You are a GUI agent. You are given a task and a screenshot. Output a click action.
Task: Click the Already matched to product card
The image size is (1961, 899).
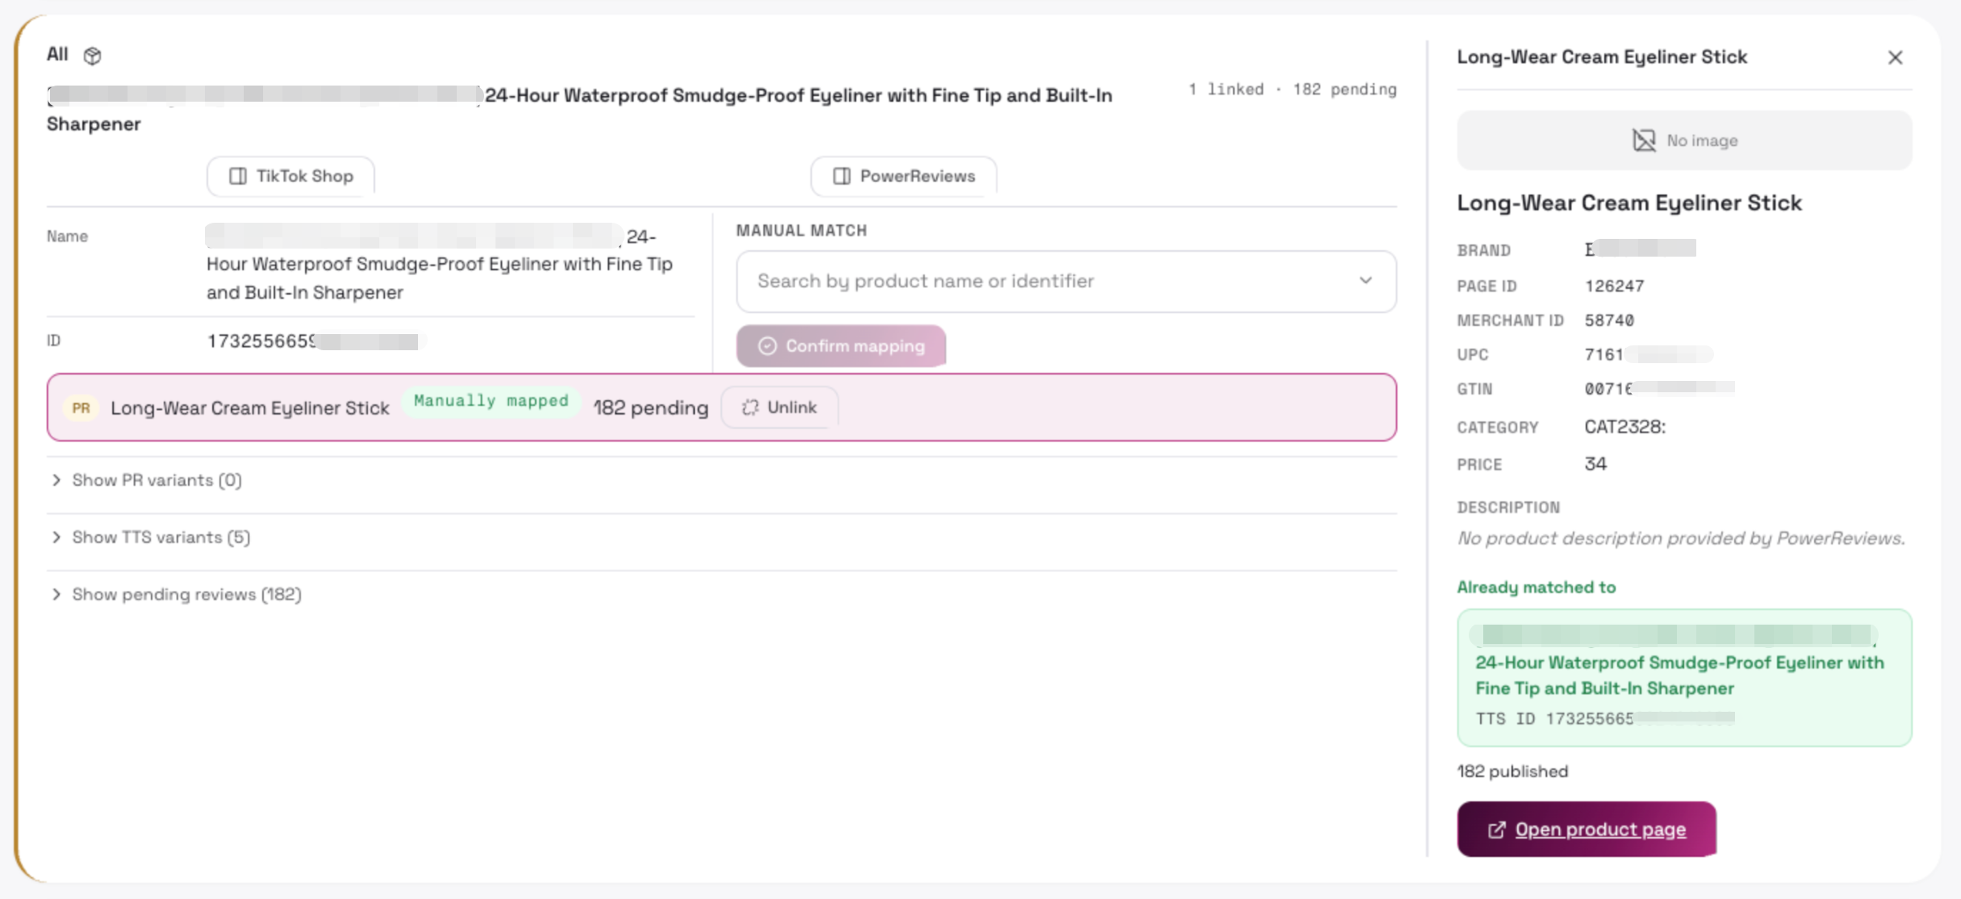click(x=1684, y=678)
